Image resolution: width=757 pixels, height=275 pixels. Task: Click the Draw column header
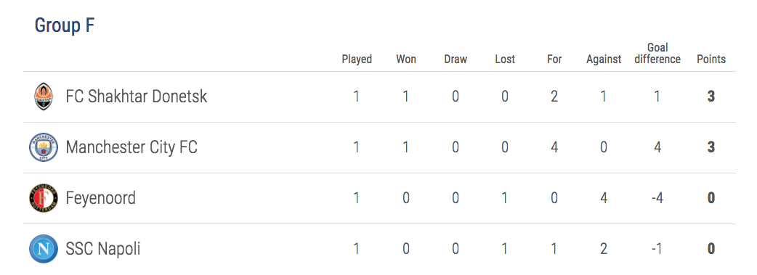pyautogui.click(x=456, y=59)
